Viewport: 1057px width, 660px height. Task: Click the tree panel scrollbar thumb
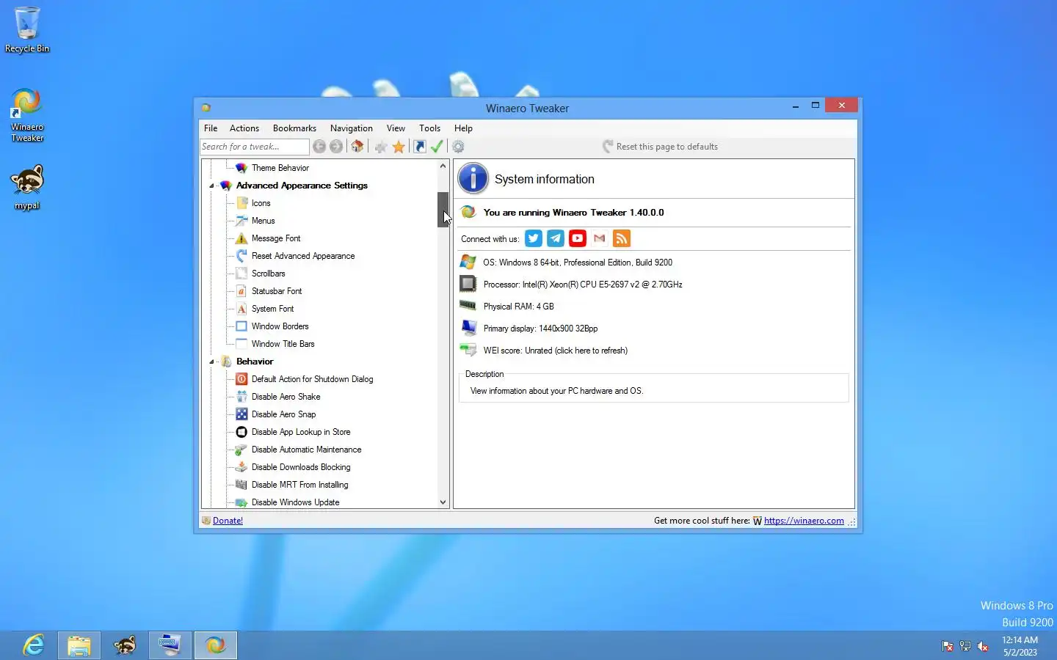[443, 210]
